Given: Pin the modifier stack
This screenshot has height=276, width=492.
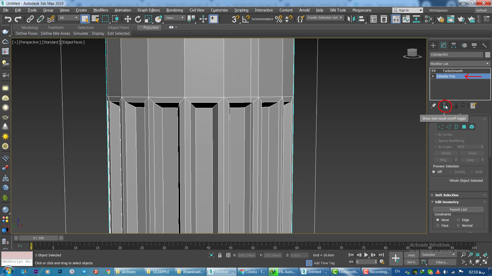Looking at the screenshot, I should coord(433,106).
